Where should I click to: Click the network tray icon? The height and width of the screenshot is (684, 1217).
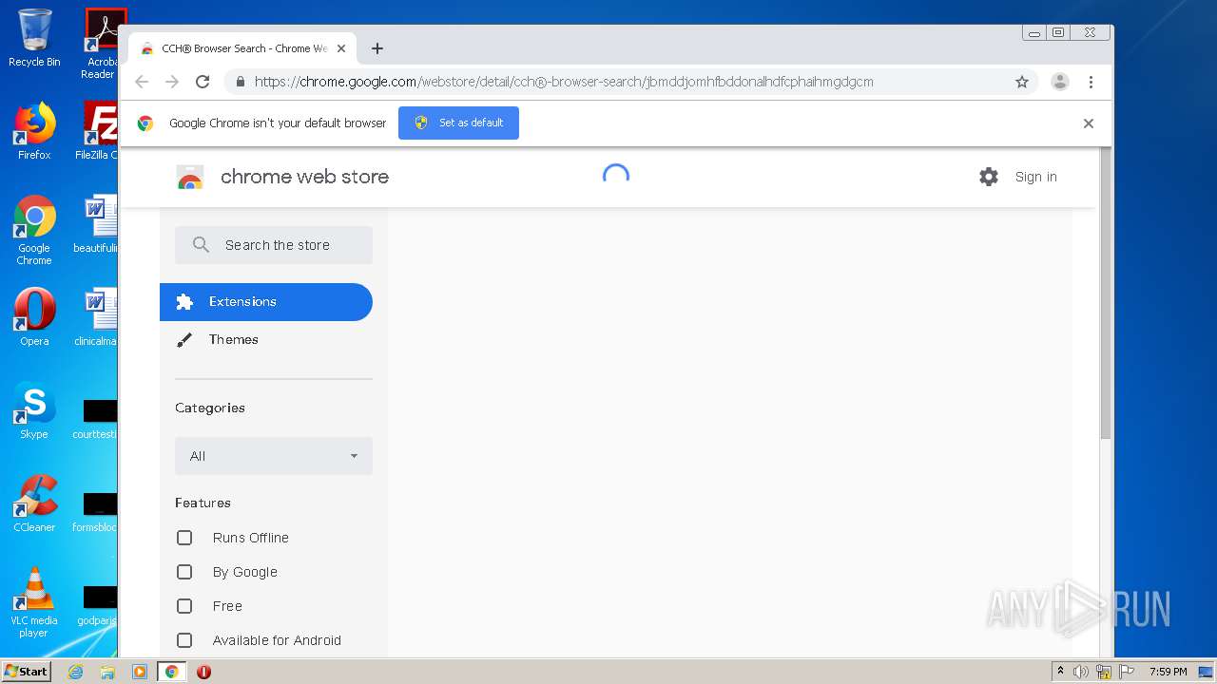point(1104,672)
